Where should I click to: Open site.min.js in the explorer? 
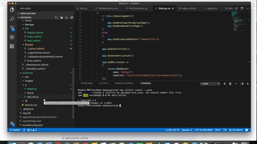33,97
